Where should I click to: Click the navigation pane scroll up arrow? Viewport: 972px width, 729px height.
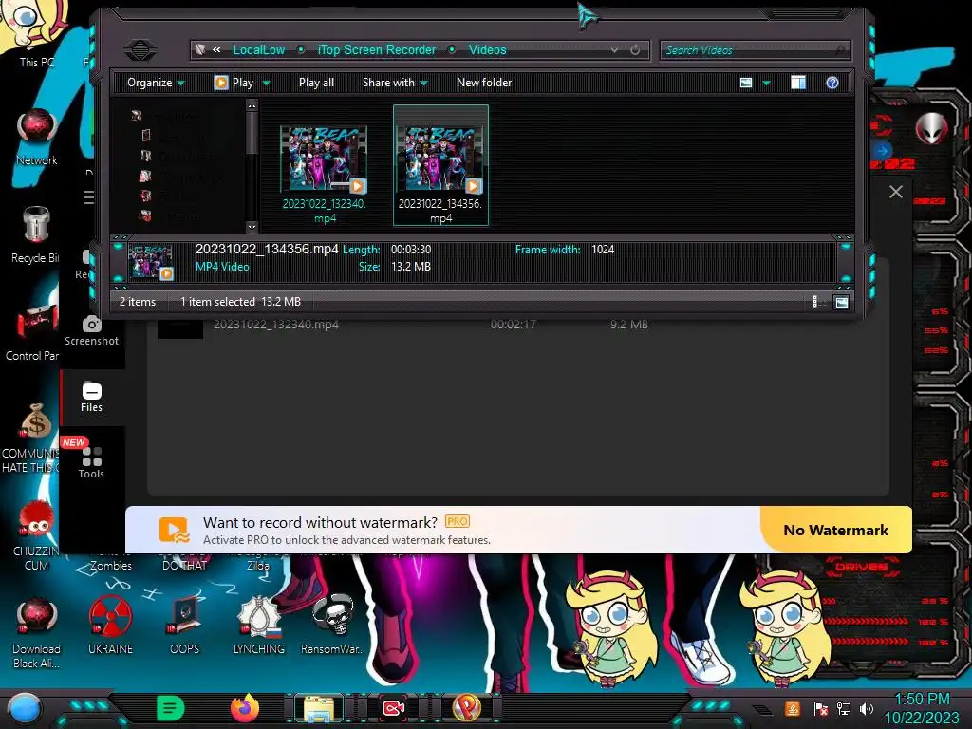click(x=252, y=106)
